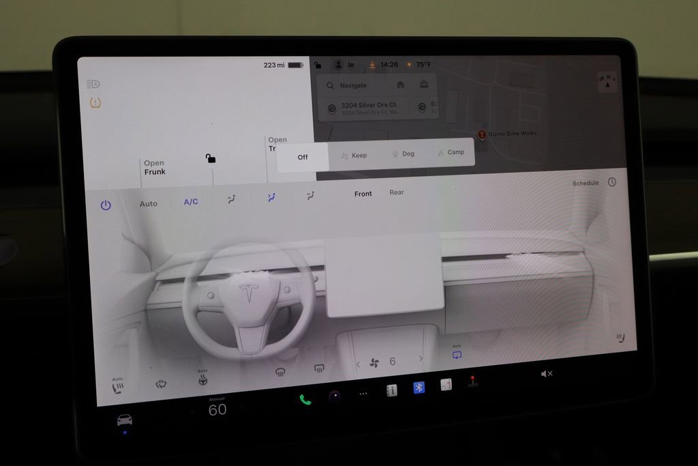The image size is (698, 466).
Task: Toggle A/C on
Action: coord(189,203)
